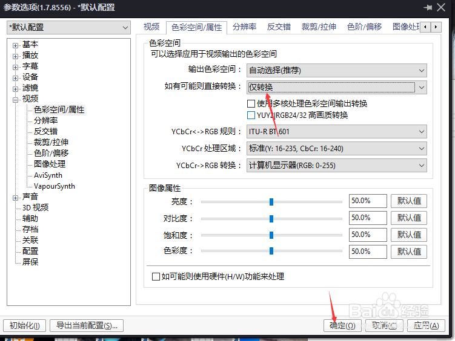The image size is (455, 341).
Task: Enable 使用多核处理色彩空间输出转换 checkbox
Action: point(251,103)
